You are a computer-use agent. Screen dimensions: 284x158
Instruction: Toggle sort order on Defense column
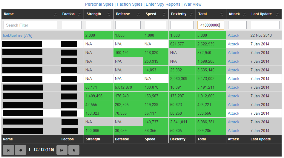139,14
